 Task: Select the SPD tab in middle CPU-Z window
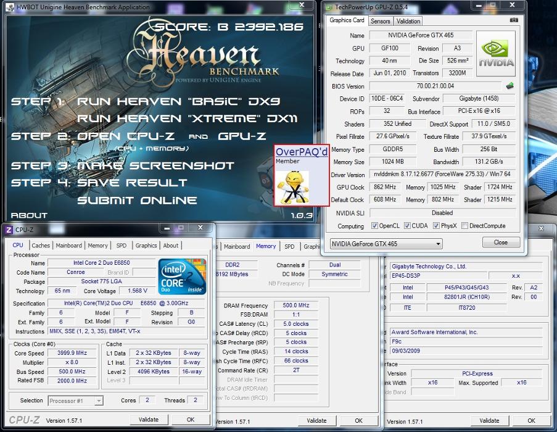tap(289, 247)
